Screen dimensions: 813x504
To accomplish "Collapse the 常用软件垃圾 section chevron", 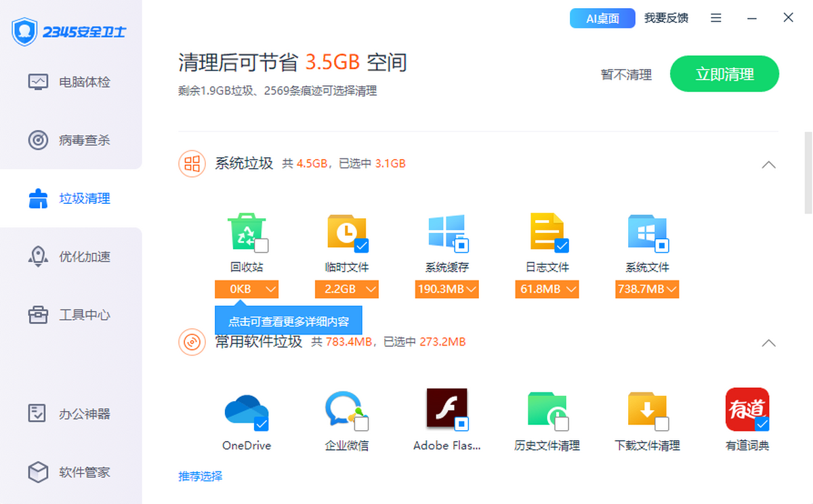I will pos(768,343).
